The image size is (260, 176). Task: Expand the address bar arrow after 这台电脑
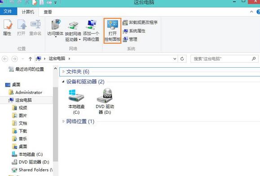click(x=69, y=59)
